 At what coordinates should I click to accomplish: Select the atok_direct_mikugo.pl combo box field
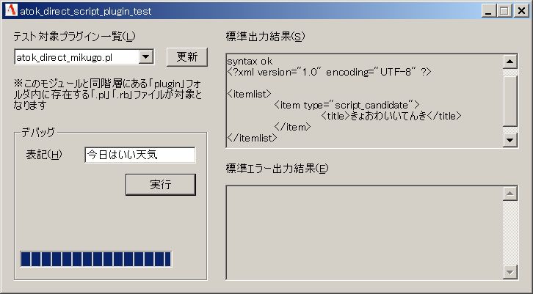84,57
